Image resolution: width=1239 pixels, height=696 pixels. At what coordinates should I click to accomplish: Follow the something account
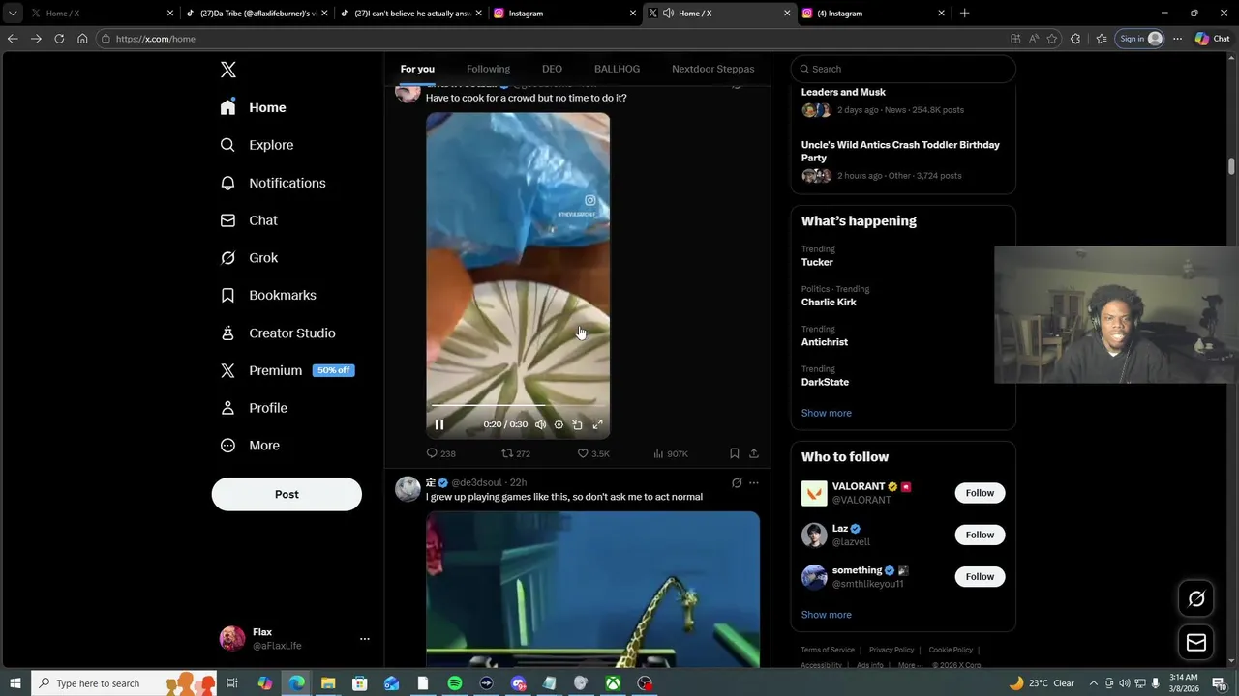pyautogui.click(x=980, y=577)
